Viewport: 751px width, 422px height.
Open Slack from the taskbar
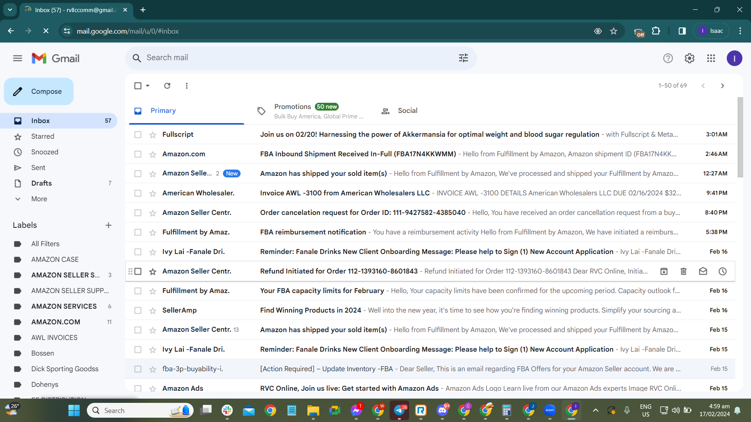click(x=227, y=410)
